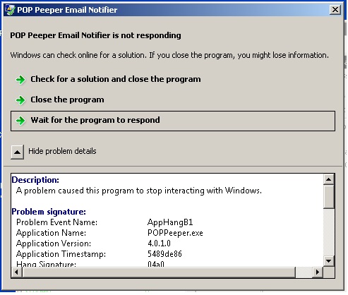The image size is (348, 295).
Task: Click POP Peeper icon in title bar
Action: 10,10
